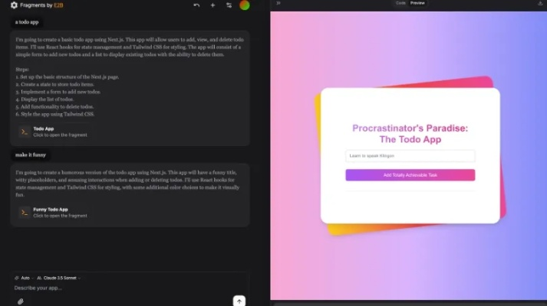Click Add Totally Achievable Task button
The height and width of the screenshot is (306, 547).
pos(410,175)
